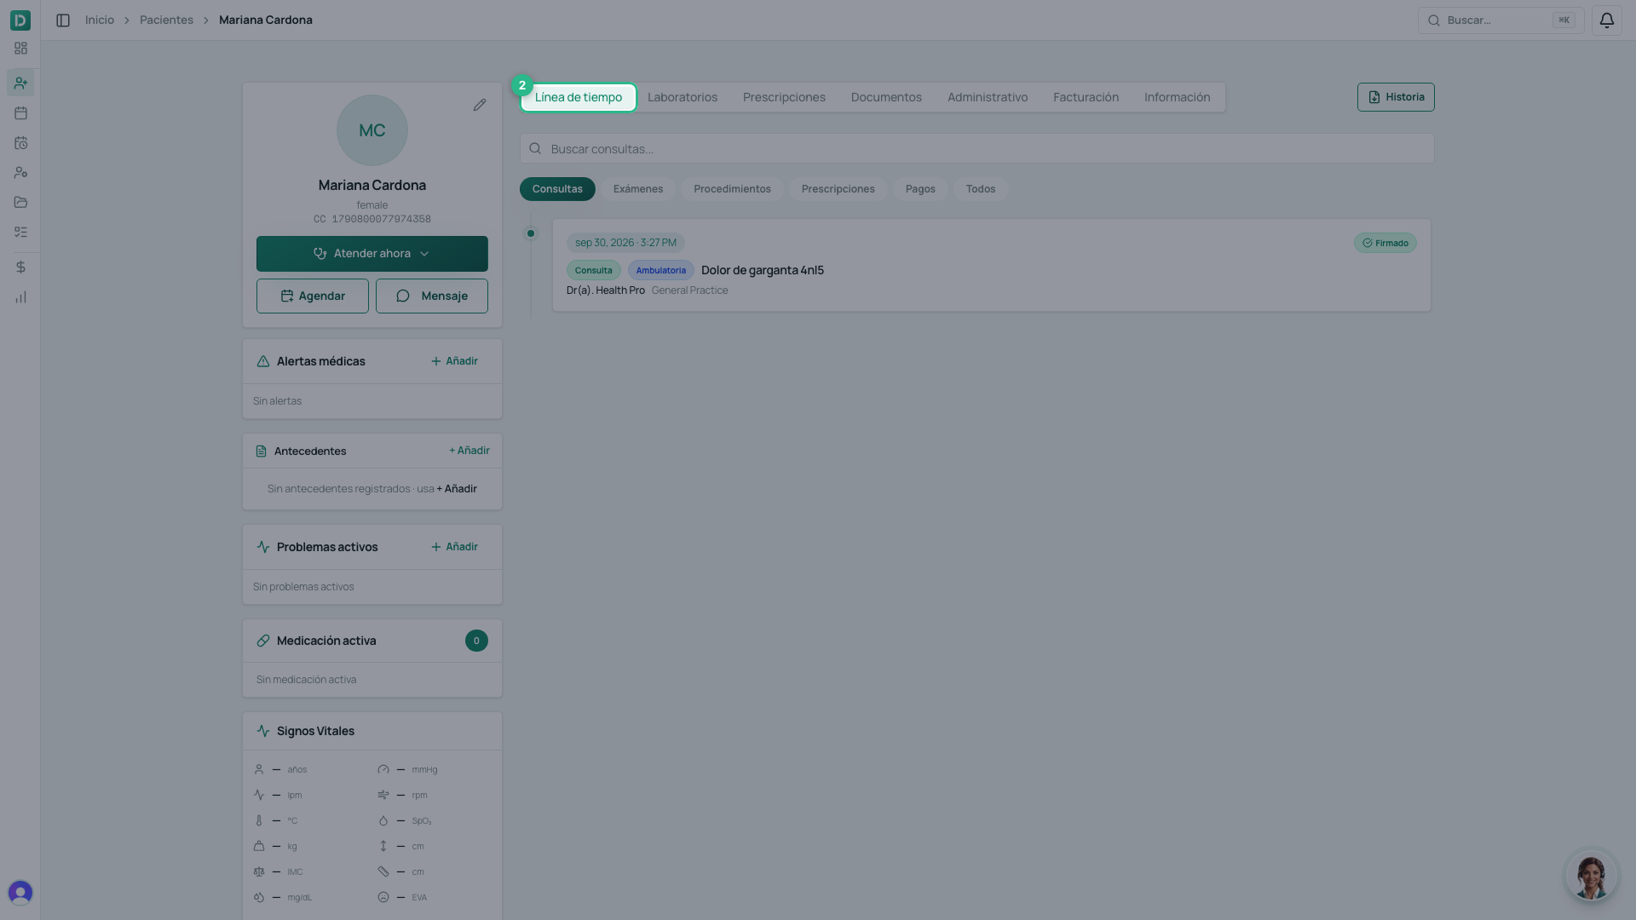Open the calendar icon in sidebar

tap(20, 113)
